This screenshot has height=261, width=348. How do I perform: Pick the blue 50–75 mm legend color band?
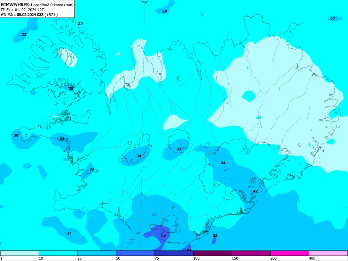coord(135,253)
